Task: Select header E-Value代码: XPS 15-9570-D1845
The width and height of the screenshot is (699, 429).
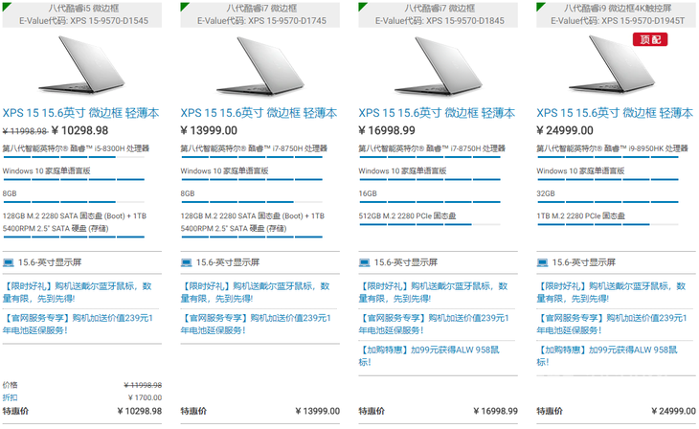Action: 440,20
